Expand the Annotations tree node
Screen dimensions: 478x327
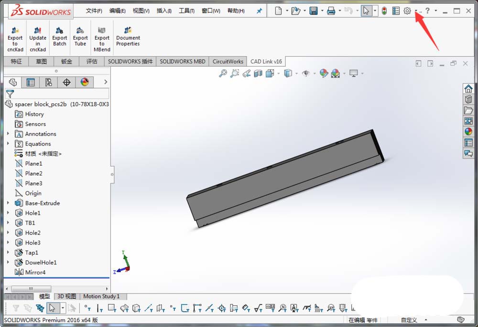[8, 134]
